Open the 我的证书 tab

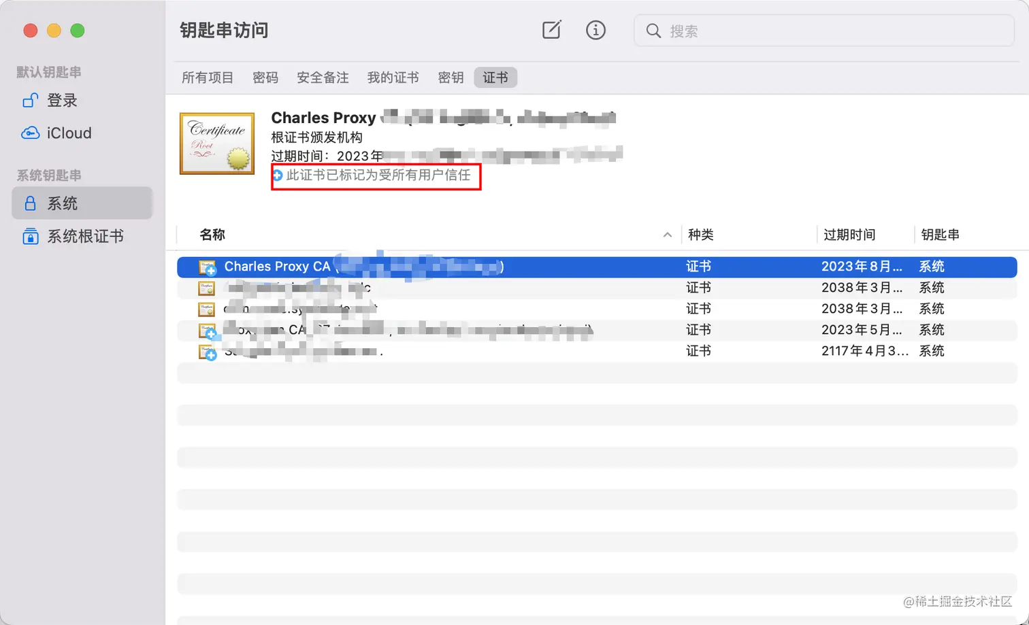point(393,78)
